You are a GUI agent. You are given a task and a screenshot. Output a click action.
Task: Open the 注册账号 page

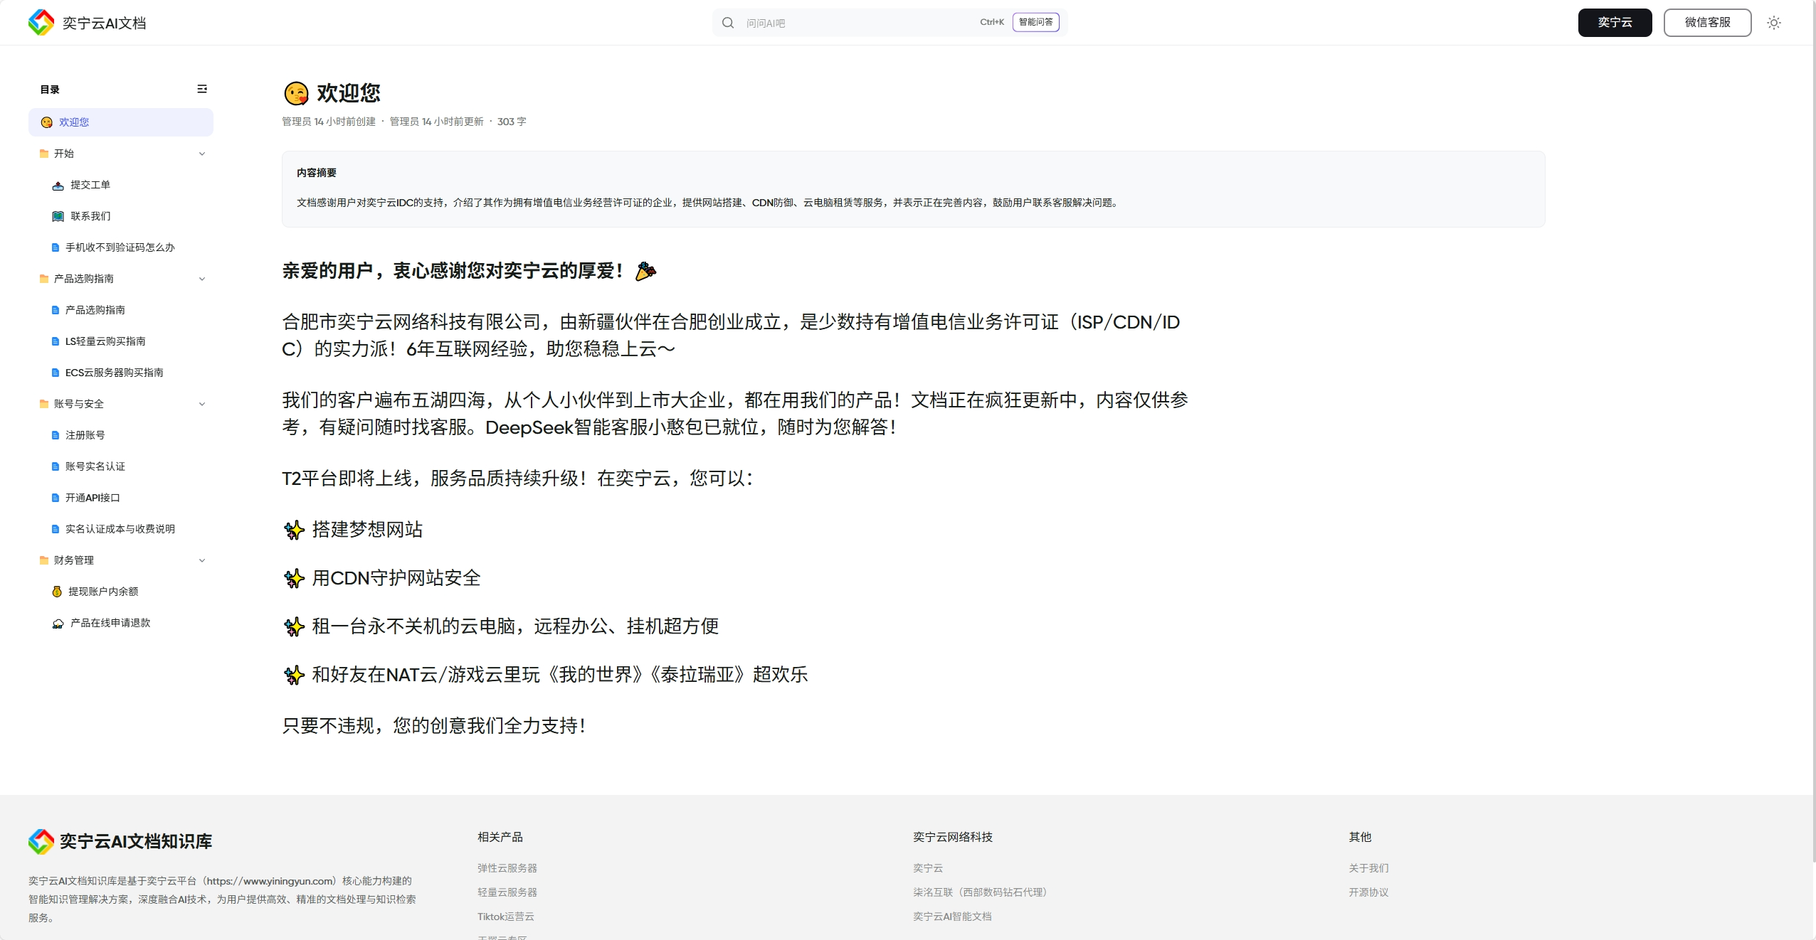tap(84, 434)
